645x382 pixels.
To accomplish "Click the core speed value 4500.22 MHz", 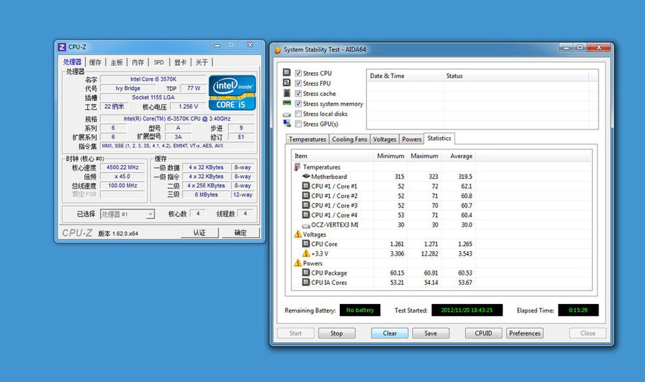I will click(123, 167).
